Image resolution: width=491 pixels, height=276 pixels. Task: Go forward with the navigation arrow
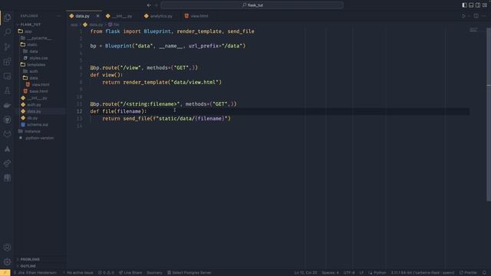(157, 5)
